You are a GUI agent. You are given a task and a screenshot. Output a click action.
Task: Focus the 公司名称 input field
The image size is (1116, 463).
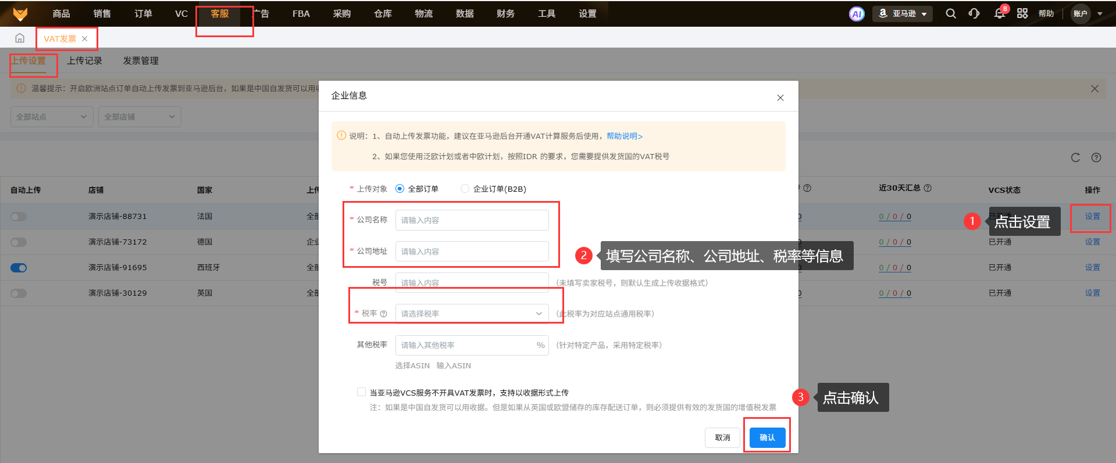click(x=472, y=220)
